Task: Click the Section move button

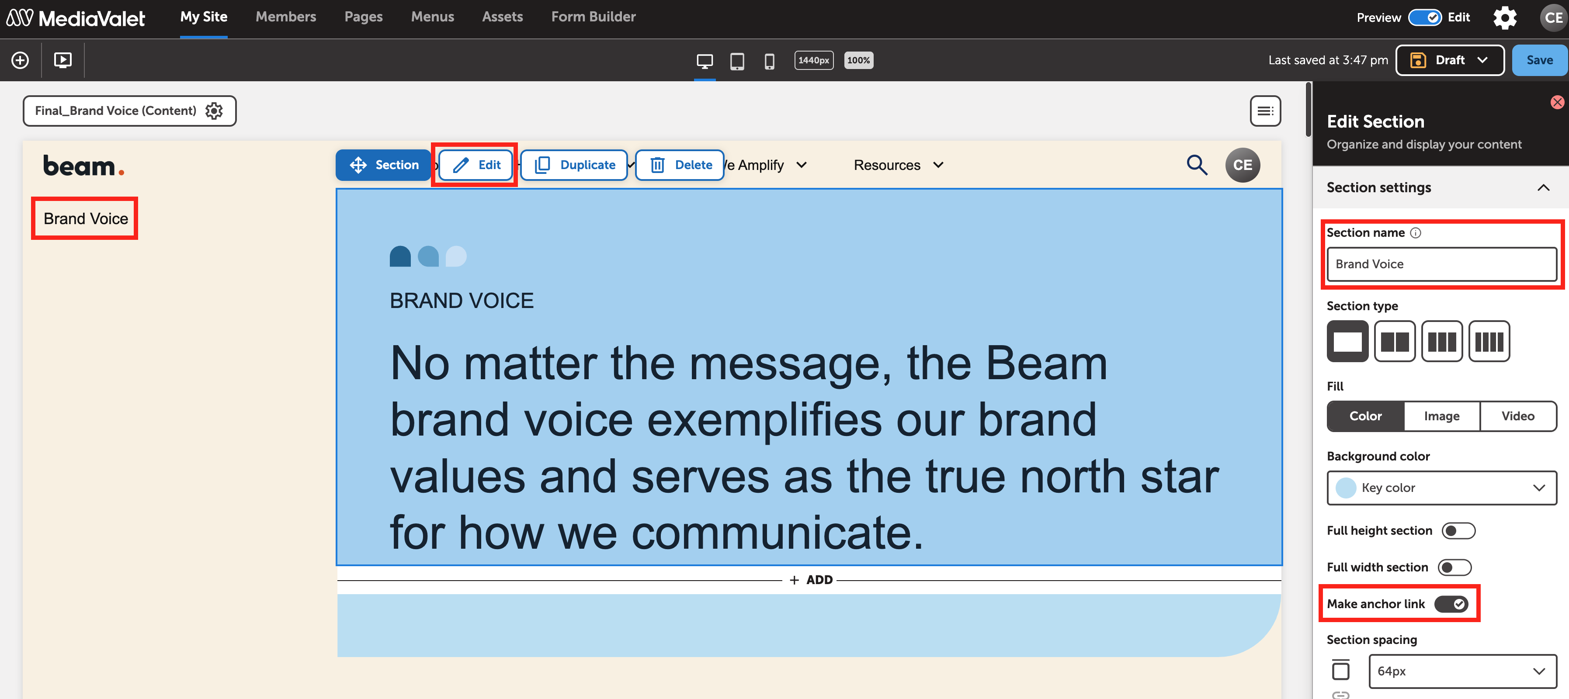Action: [x=384, y=165]
